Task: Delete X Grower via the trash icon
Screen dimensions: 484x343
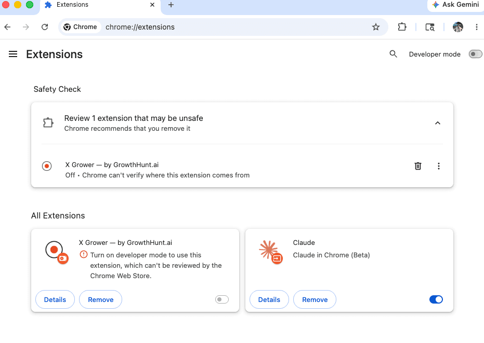Action: click(417, 166)
